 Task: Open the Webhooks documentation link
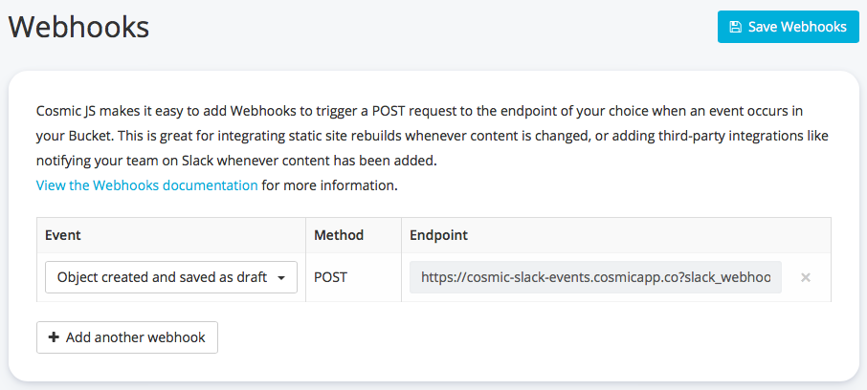[146, 185]
